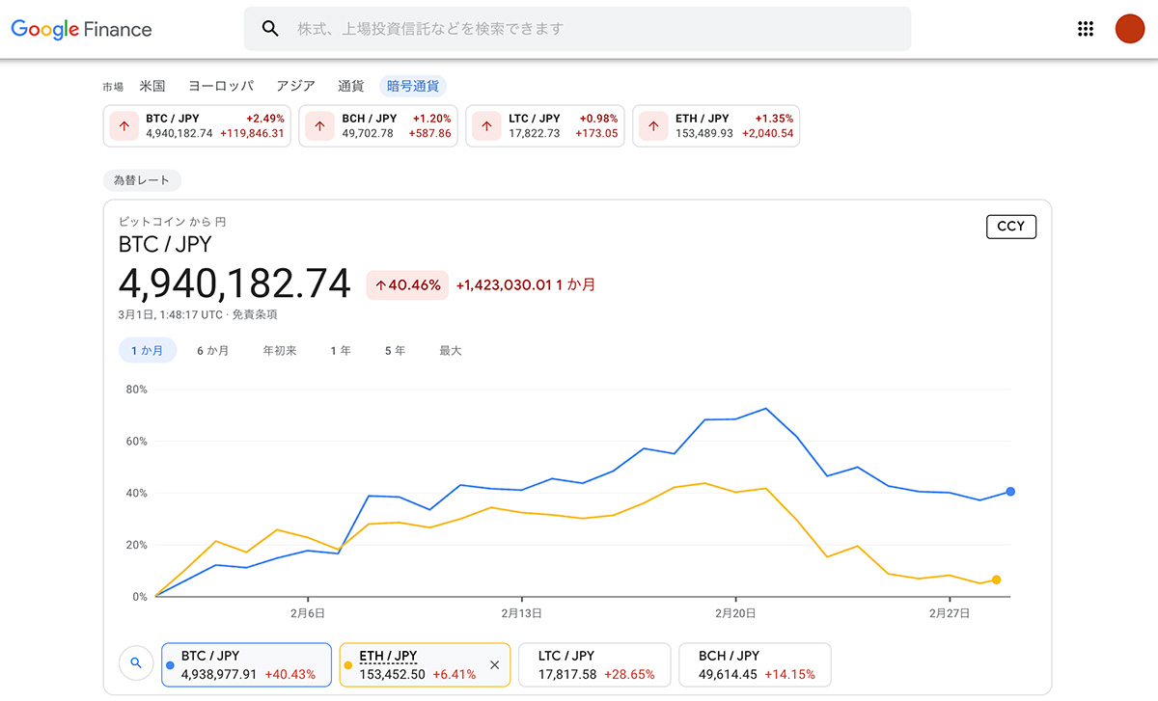Select the アジア market tab
Viewport: 1158px width, 701px height.
point(295,86)
